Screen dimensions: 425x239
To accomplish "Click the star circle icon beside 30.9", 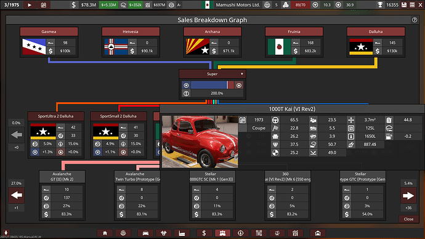I will (x=338, y=5).
